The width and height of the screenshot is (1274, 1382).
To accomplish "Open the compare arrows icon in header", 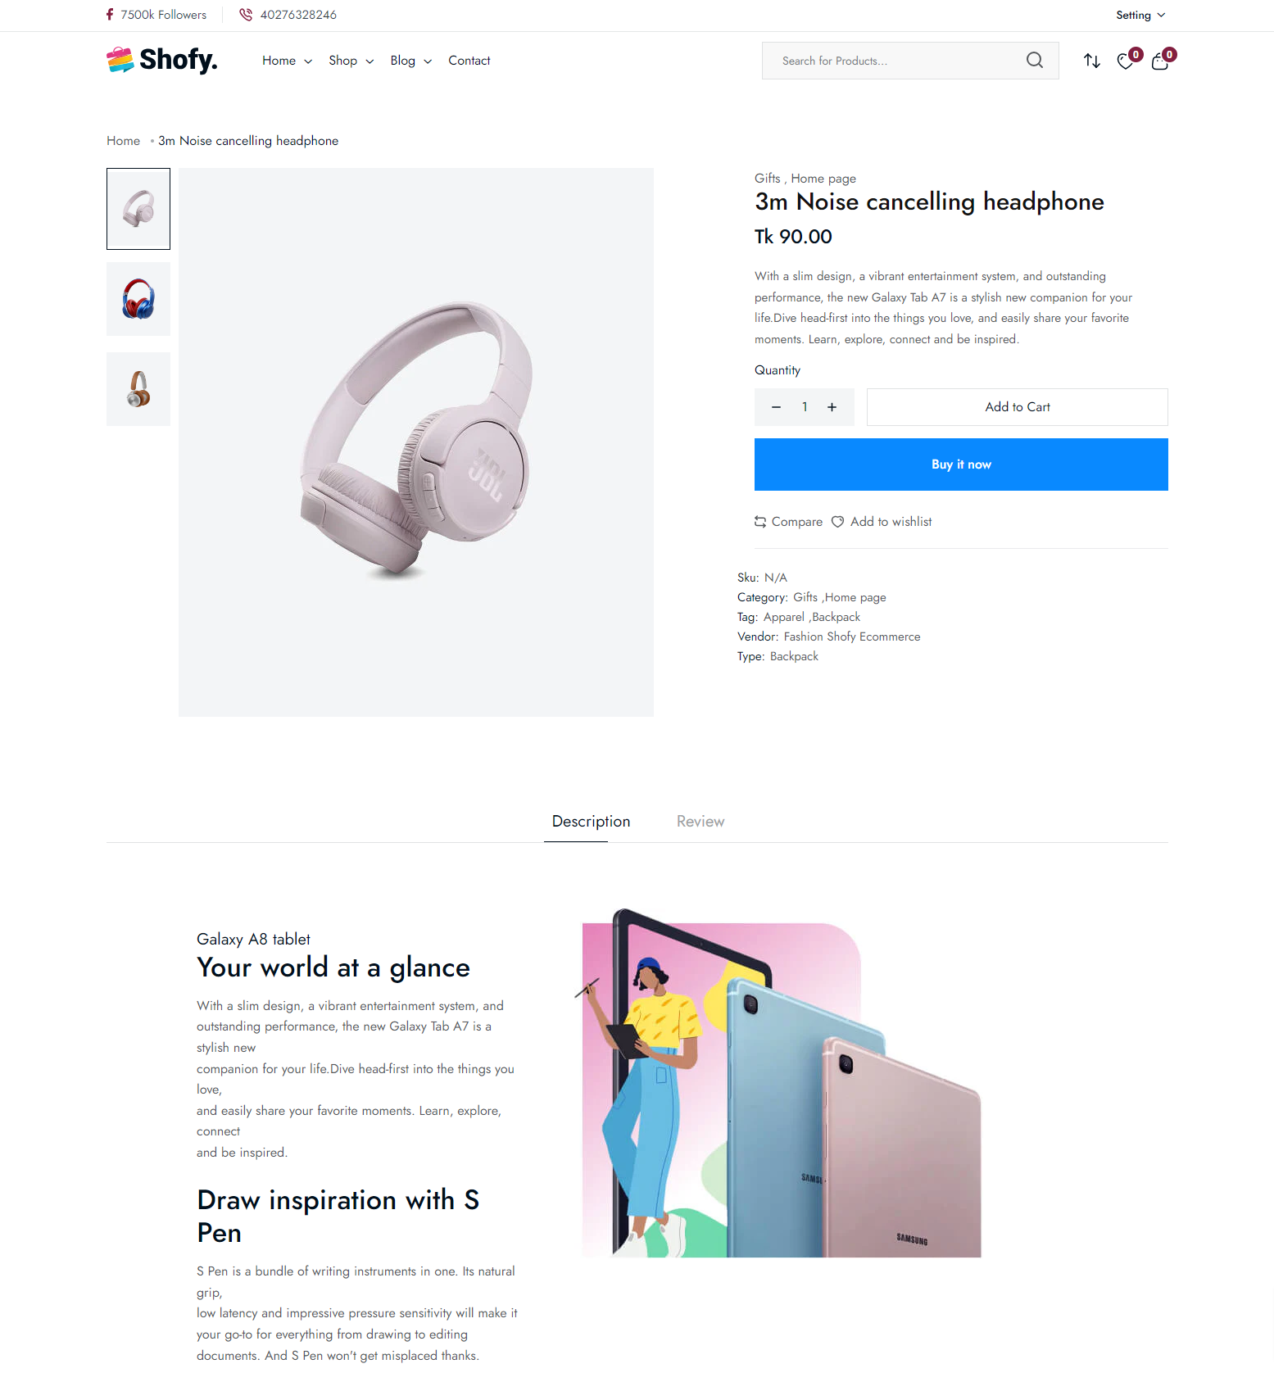I will pos(1092,61).
